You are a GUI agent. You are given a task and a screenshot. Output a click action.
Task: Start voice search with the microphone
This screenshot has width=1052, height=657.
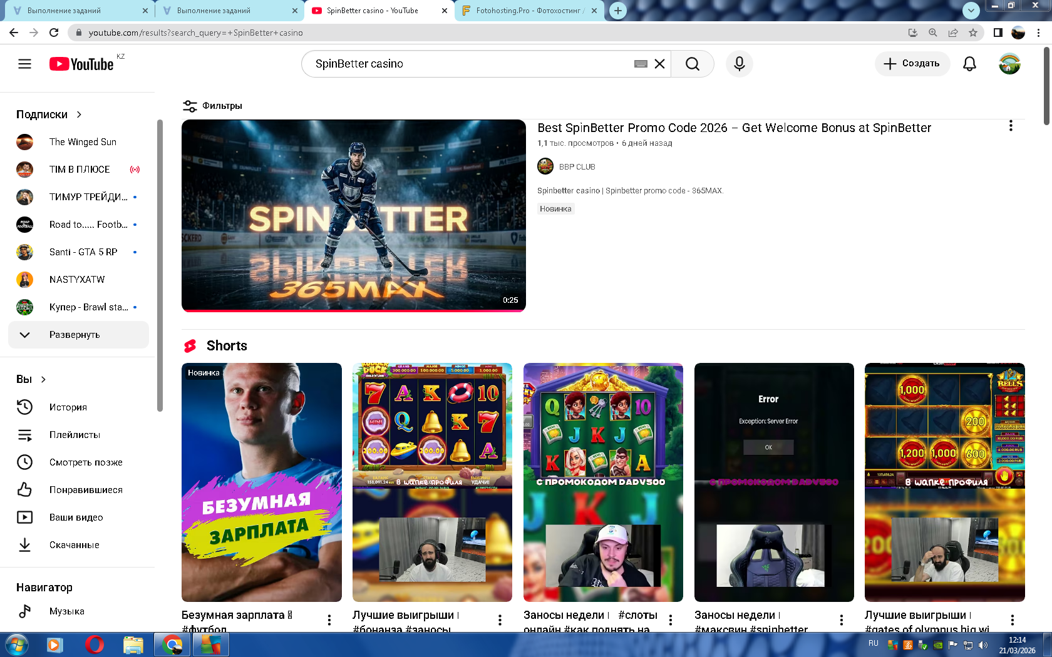[739, 64]
